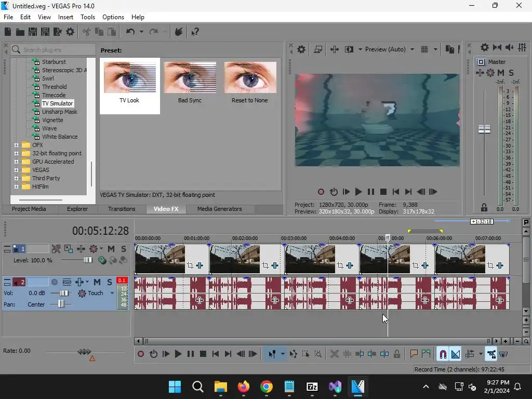The height and width of the screenshot is (399, 532).
Task: Click the Downmix output icon in Master
Action: pyautogui.click(x=497, y=47)
